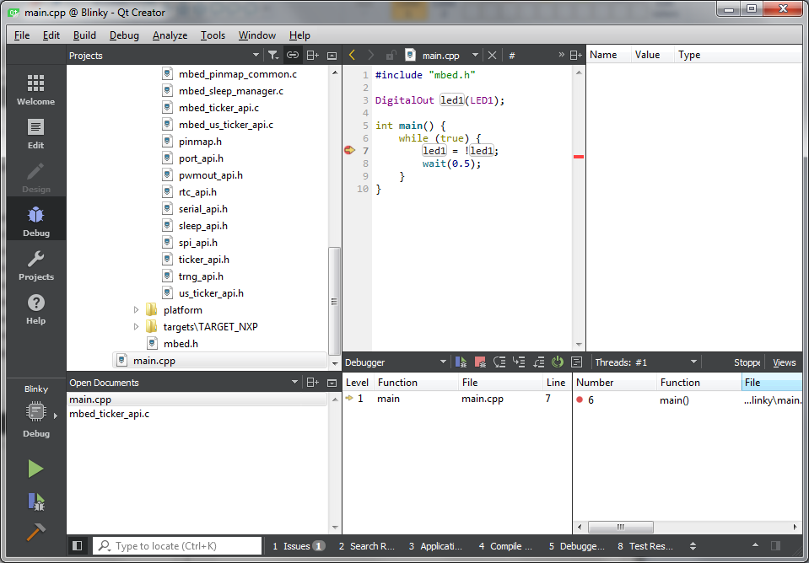
Task: Expand the platform folder
Action: 137,310
